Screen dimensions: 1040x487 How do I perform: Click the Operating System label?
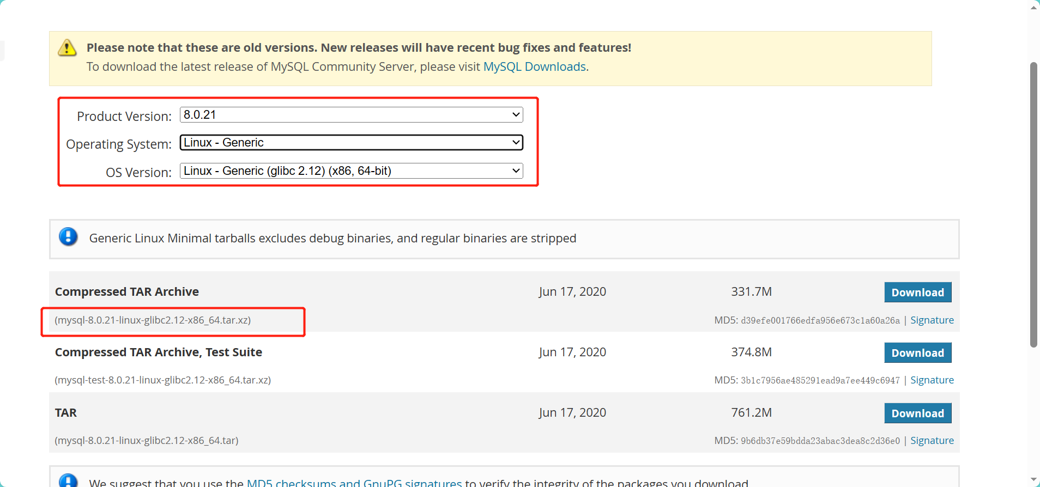pos(119,144)
